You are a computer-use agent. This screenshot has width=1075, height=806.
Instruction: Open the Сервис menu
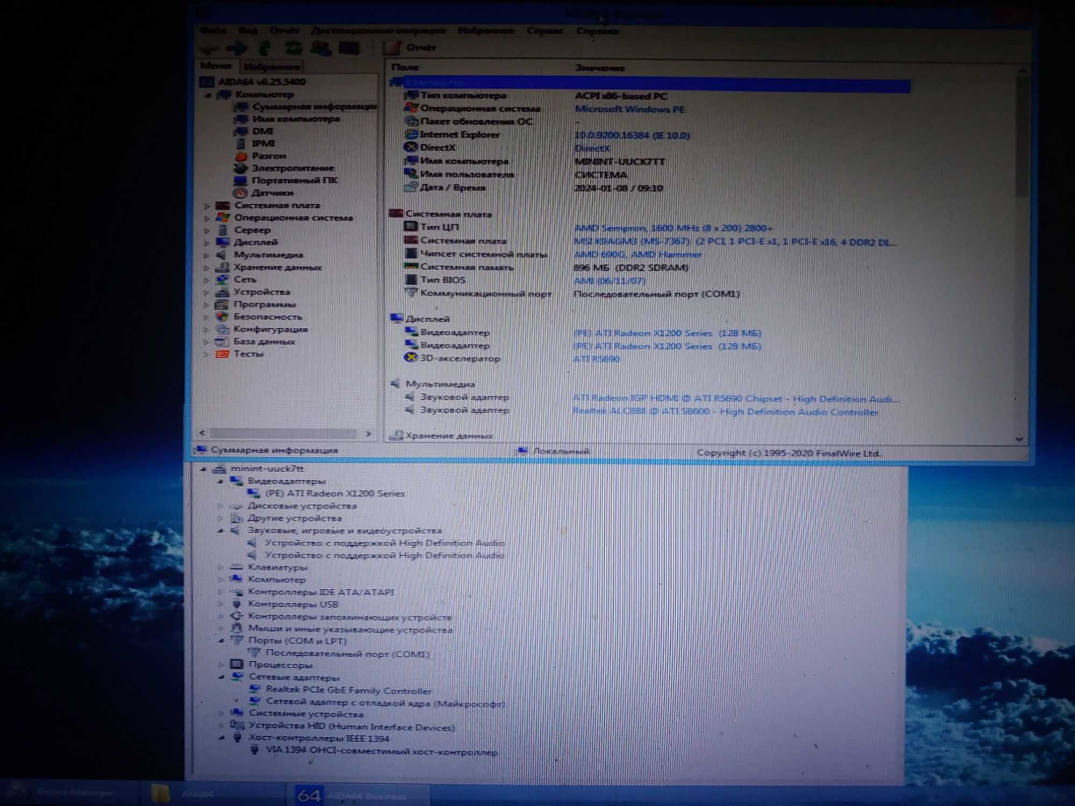click(x=545, y=31)
